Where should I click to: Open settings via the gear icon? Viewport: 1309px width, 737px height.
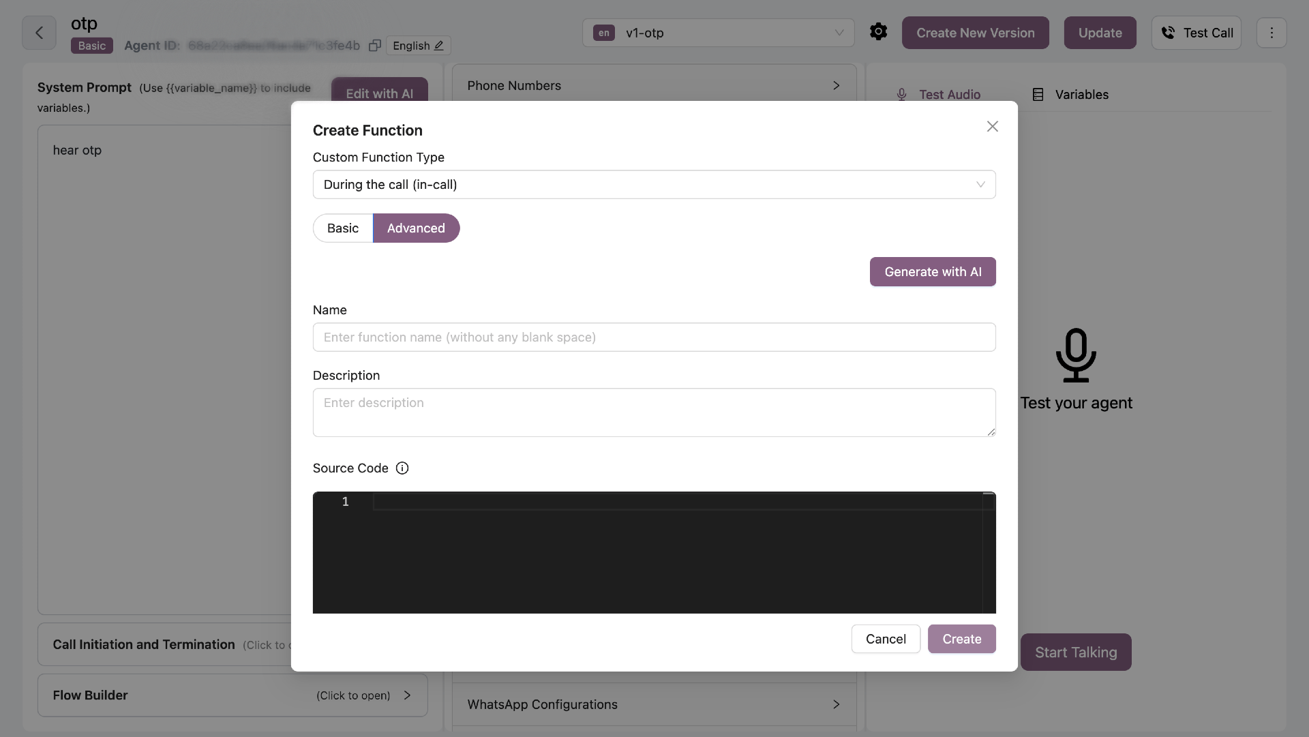point(878,32)
